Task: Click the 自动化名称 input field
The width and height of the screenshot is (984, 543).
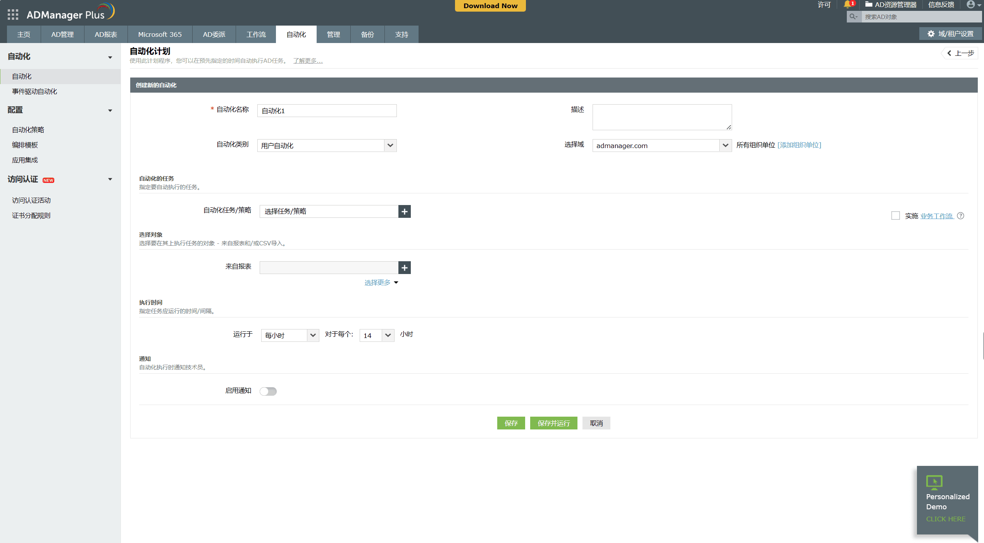Action: pos(327,111)
